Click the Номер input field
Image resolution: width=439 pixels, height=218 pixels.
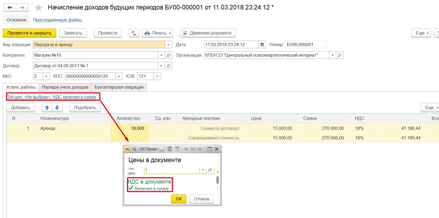pos(306,44)
